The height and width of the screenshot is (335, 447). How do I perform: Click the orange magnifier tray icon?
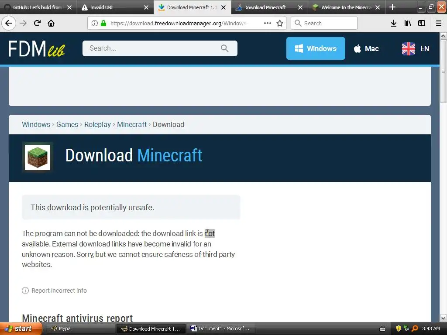tap(415, 328)
